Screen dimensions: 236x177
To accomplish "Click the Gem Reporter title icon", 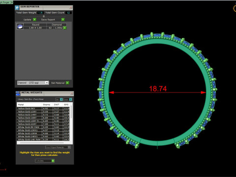I will [17, 7].
